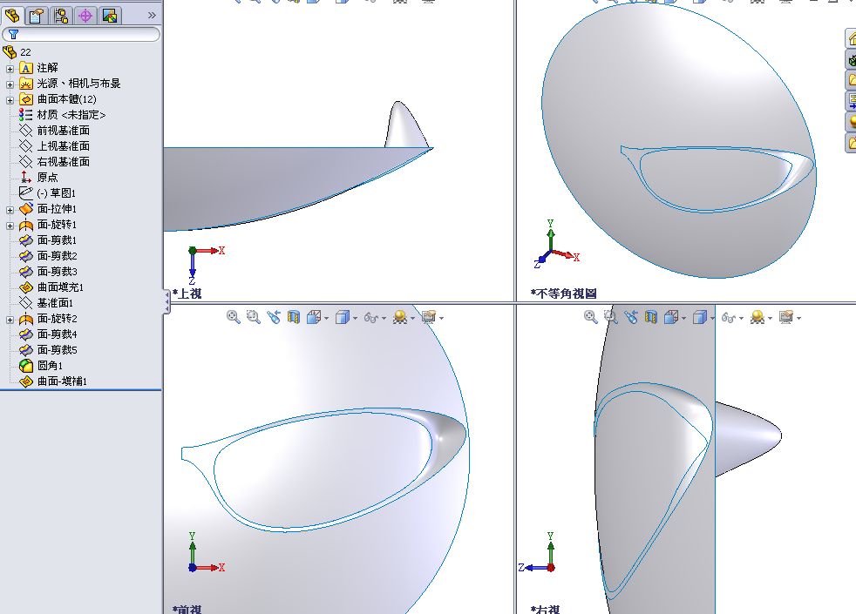
Task: Select the 面-剪裁5 trim feature
Action: [x=48, y=350]
